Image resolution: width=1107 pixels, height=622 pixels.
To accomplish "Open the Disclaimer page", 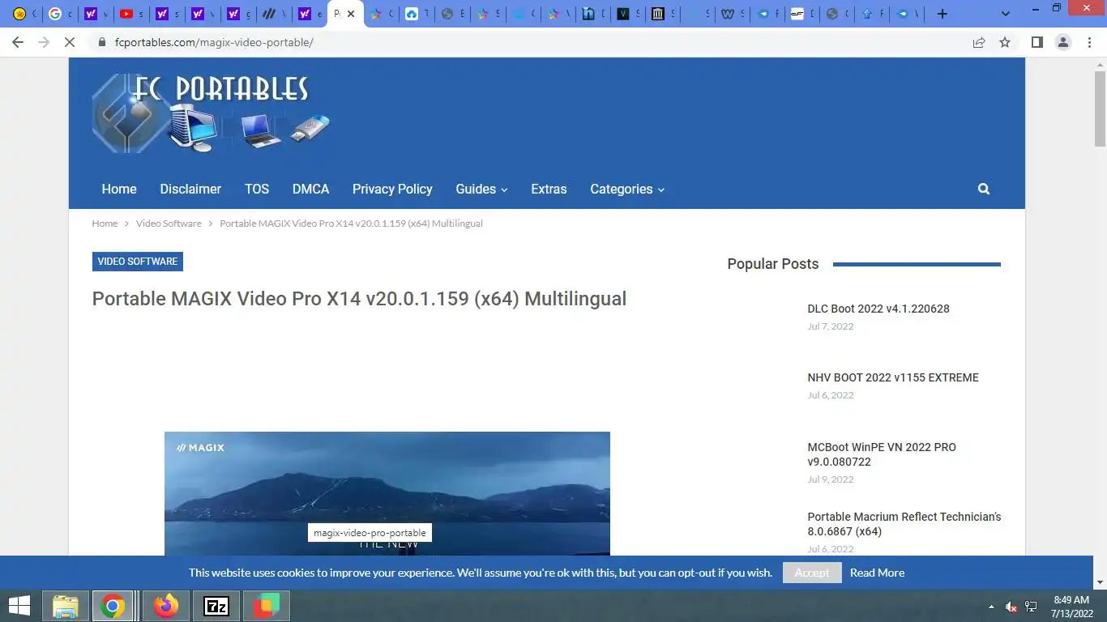I will [x=190, y=189].
